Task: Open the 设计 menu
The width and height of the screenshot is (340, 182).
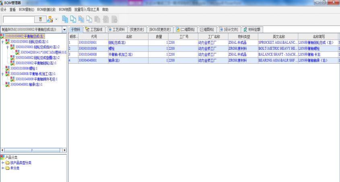Action: [3, 10]
